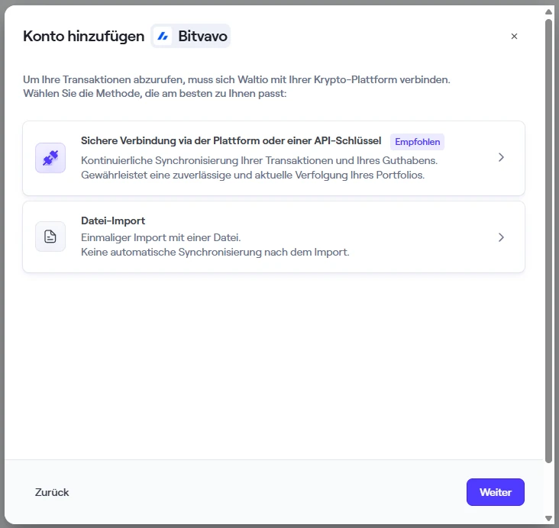Click 'Um Ihre Transaktionen abzurufen' intro sentence
The image size is (559, 528).
[x=237, y=79]
